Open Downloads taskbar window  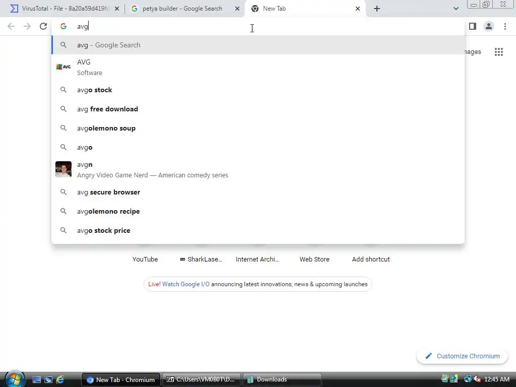point(282,379)
